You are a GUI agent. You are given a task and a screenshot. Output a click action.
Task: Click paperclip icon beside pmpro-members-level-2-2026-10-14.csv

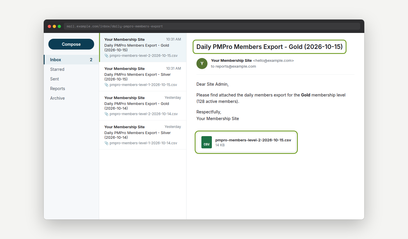[x=106, y=114]
